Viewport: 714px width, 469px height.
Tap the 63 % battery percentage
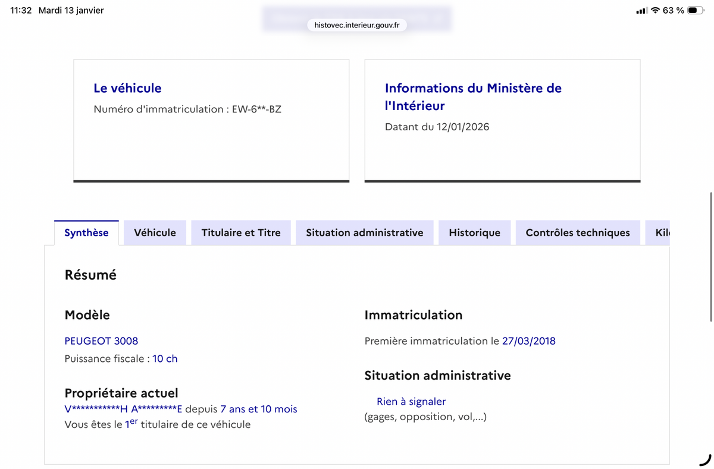coord(673,11)
